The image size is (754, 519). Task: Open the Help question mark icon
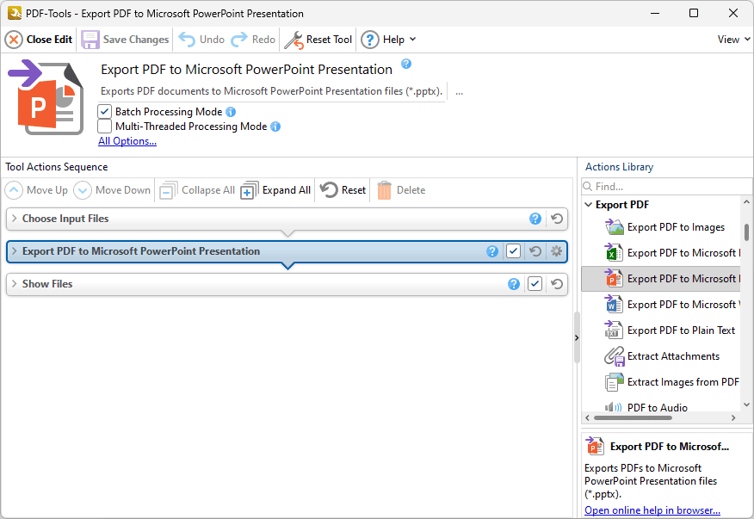click(370, 40)
